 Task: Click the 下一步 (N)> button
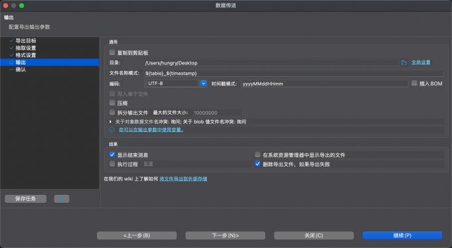coord(225,235)
